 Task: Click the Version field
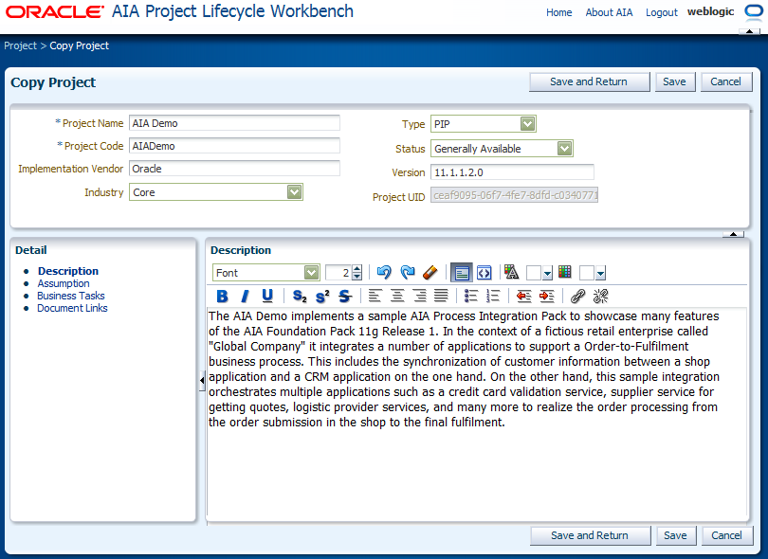coord(512,172)
